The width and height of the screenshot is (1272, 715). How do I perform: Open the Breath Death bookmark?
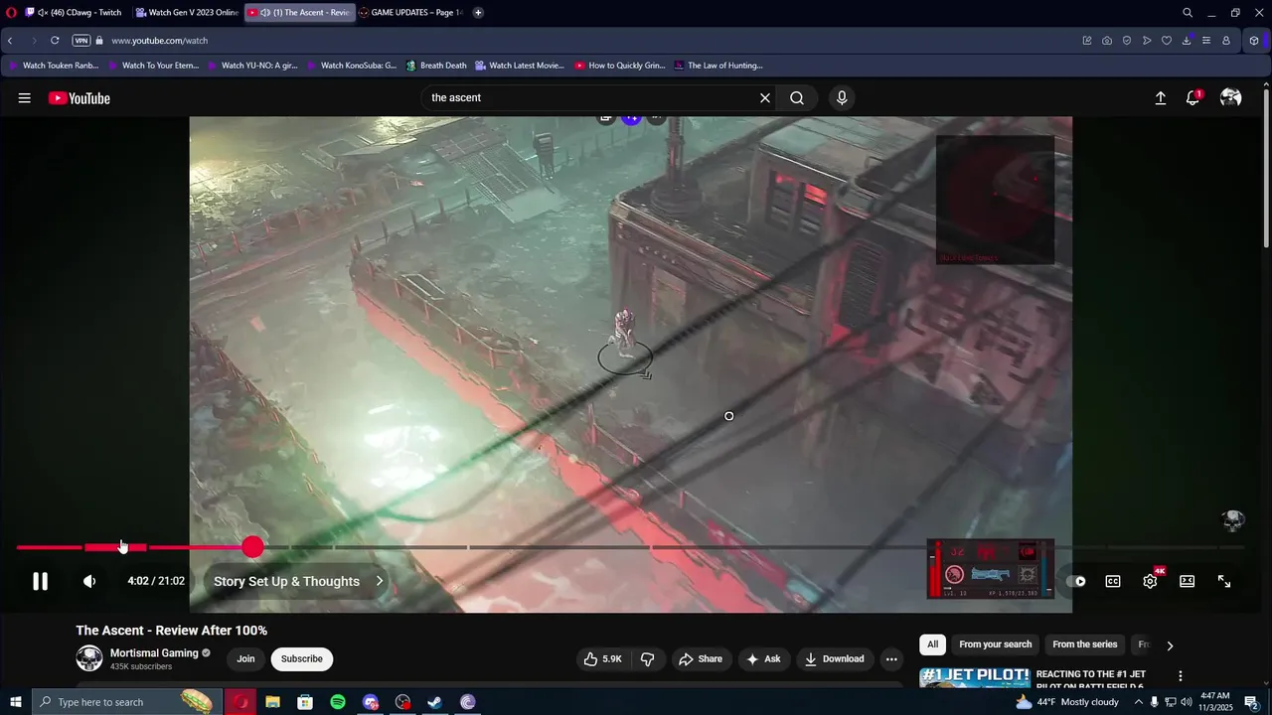tap(435, 66)
